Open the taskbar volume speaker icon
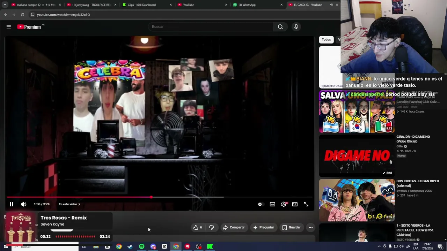Image resolution: width=447 pixels, height=251 pixels. pos(402,247)
